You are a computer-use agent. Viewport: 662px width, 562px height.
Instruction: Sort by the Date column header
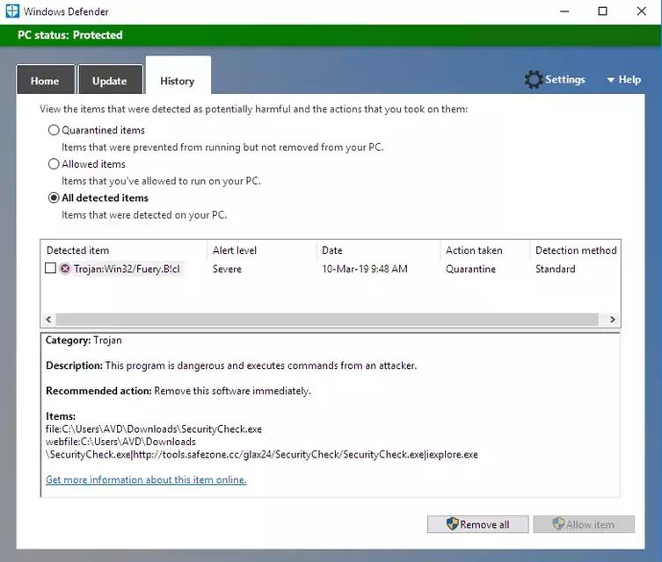[x=378, y=250]
